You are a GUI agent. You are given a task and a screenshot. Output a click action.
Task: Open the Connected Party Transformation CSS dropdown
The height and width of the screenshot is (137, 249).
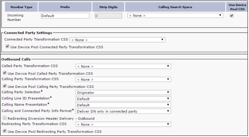pos(118,40)
